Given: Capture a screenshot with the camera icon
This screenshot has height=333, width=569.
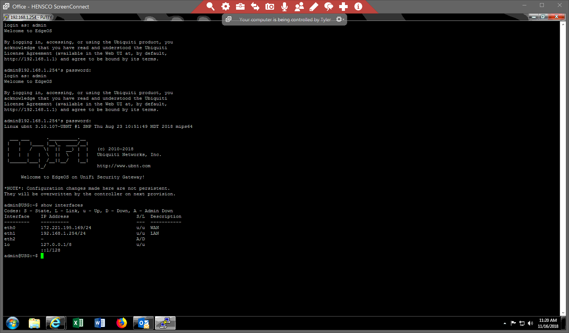Looking at the screenshot, I should click(270, 7).
